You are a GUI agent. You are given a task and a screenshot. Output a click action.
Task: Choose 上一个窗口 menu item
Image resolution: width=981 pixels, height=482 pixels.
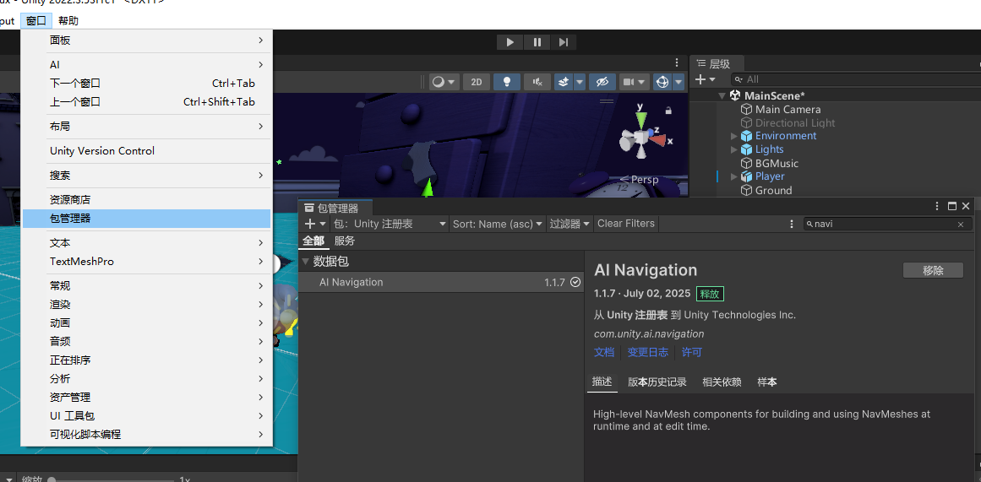147,102
